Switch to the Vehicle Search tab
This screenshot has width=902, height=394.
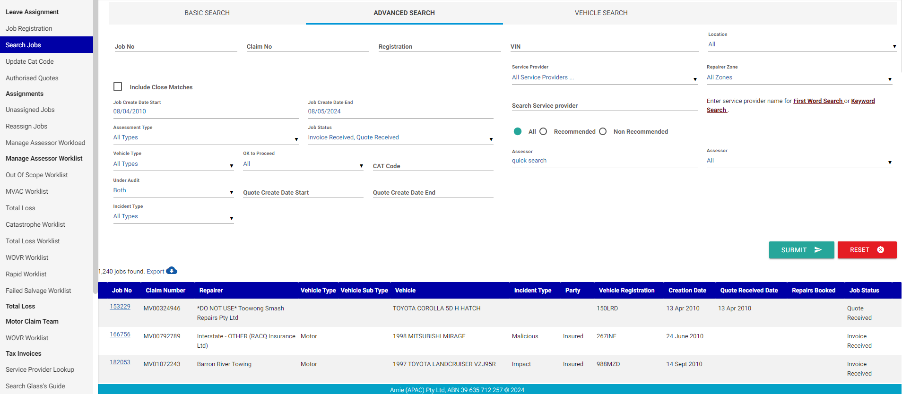pos(601,13)
